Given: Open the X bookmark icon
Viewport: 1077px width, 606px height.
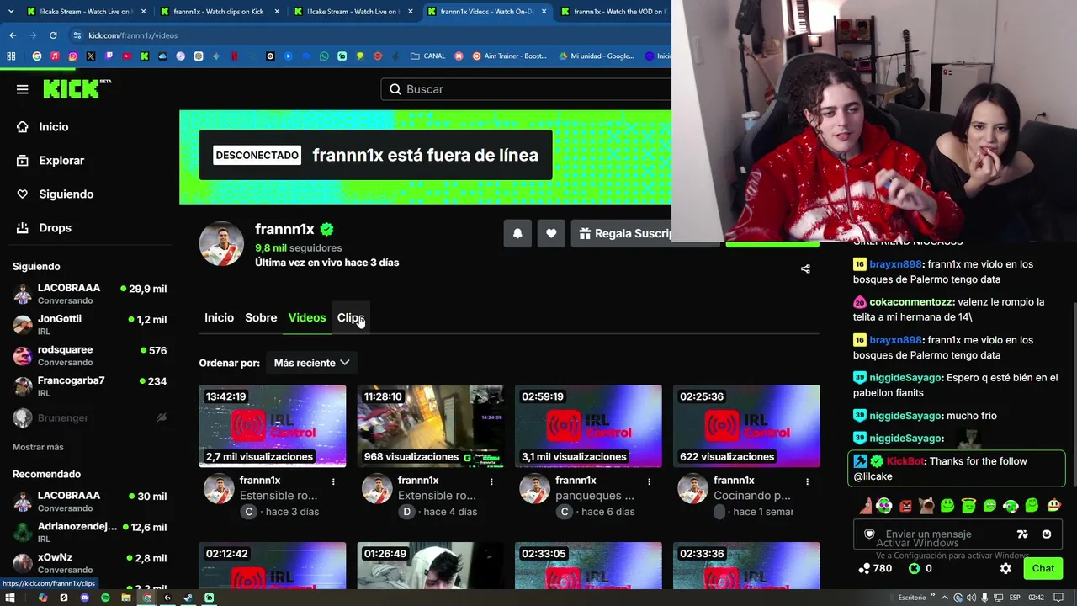Looking at the screenshot, I should point(91,56).
